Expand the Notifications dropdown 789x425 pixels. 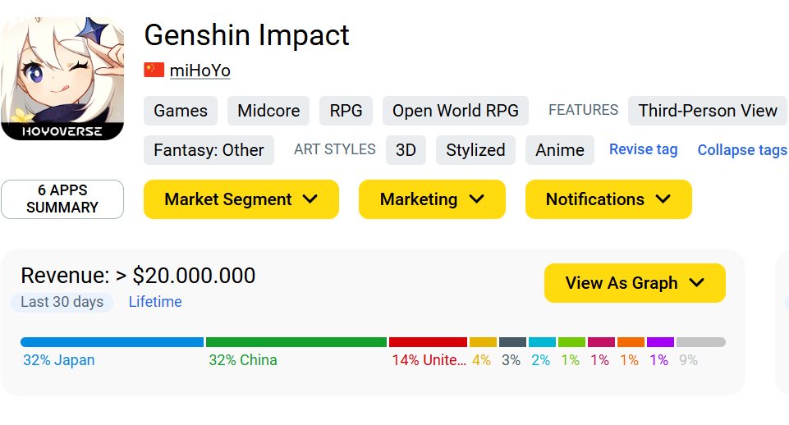point(608,199)
